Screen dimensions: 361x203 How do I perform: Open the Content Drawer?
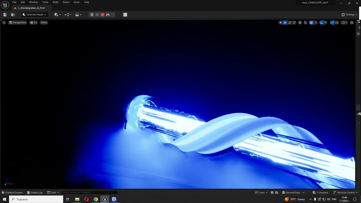(12, 192)
